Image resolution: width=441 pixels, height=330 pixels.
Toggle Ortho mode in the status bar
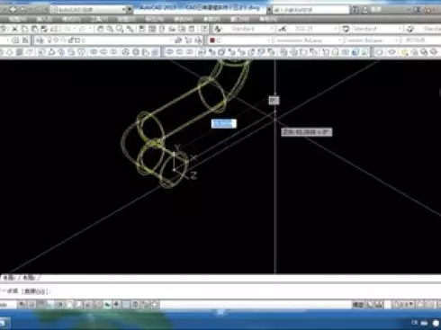pos(41,305)
